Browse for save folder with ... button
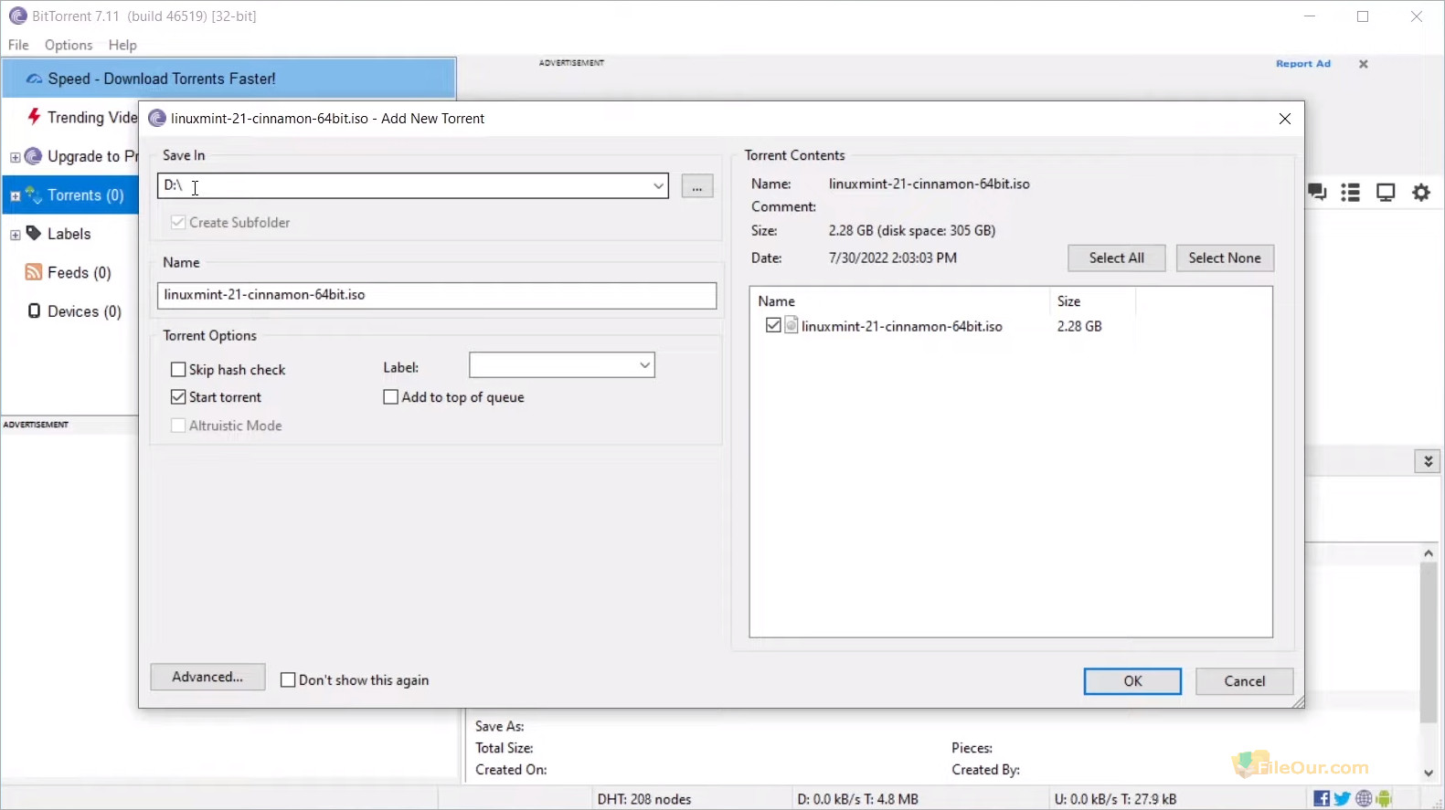 click(x=697, y=186)
